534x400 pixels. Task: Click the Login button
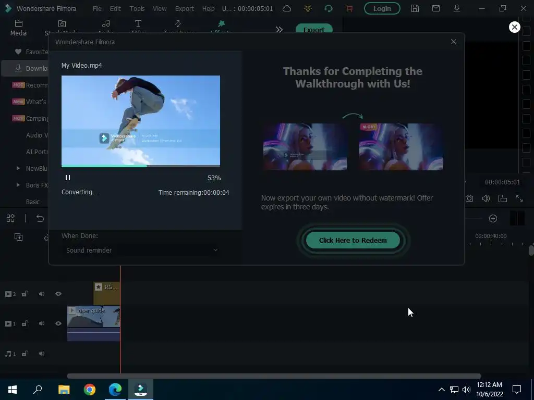pyautogui.click(x=382, y=8)
